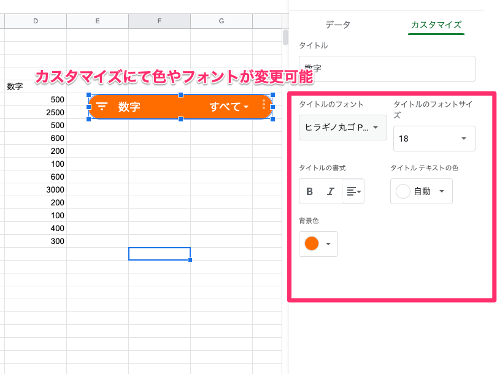Open the title text alignment options
497x374 pixels.
[353, 191]
